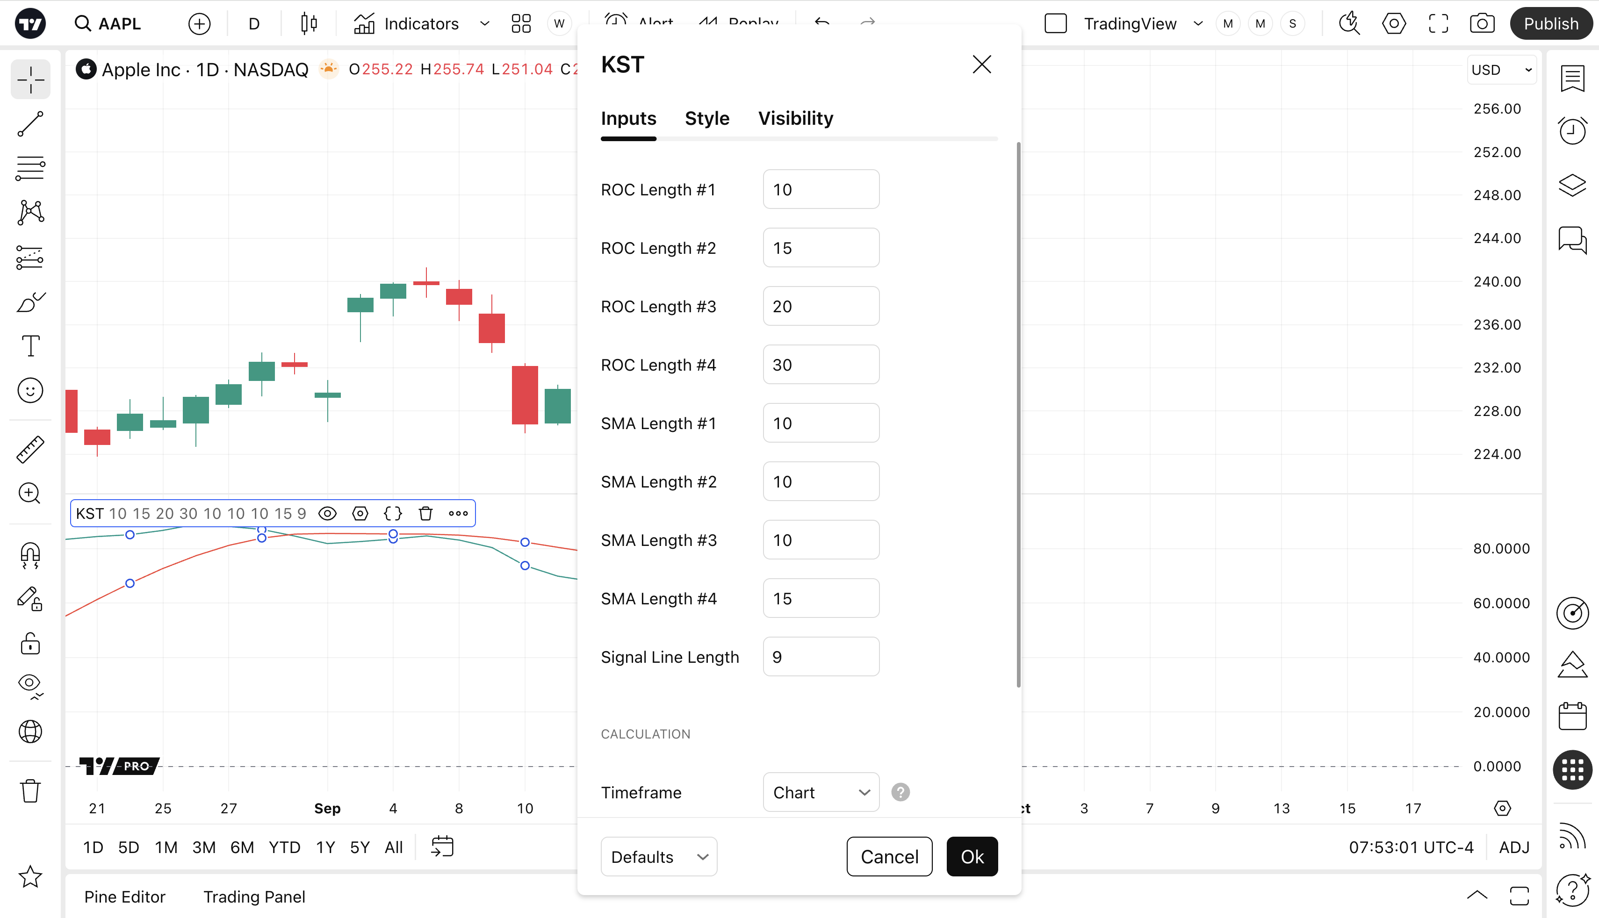Click the Cancel button
The height and width of the screenshot is (918, 1599).
pos(889,857)
